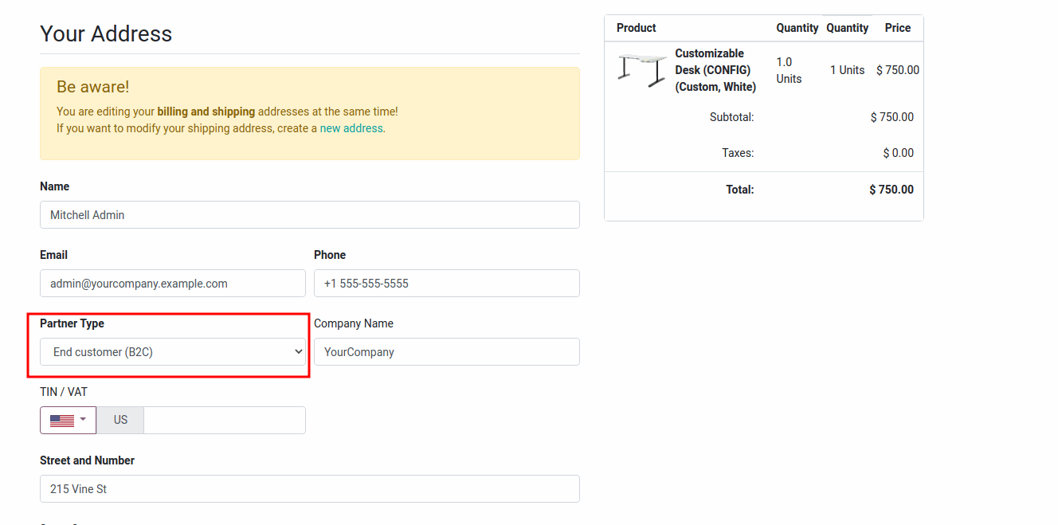Follow the "new address" link
This screenshot has width=1058, height=525.
(x=351, y=128)
